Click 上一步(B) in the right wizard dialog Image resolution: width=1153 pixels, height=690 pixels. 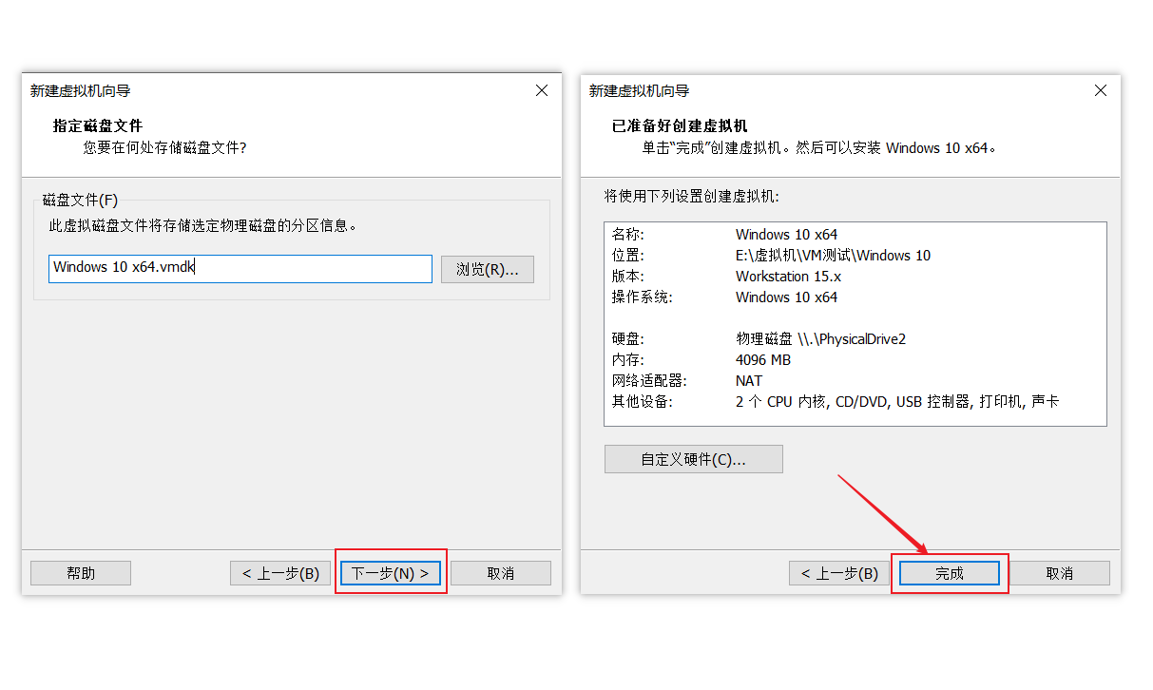click(837, 572)
